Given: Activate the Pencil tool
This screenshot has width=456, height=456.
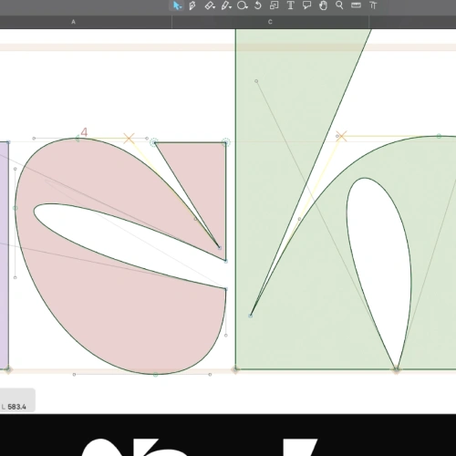Looking at the screenshot, I should (x=226, y=5).
